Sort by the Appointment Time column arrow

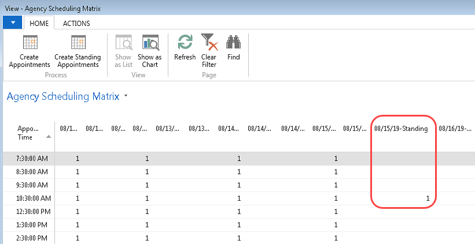[48, 137]
